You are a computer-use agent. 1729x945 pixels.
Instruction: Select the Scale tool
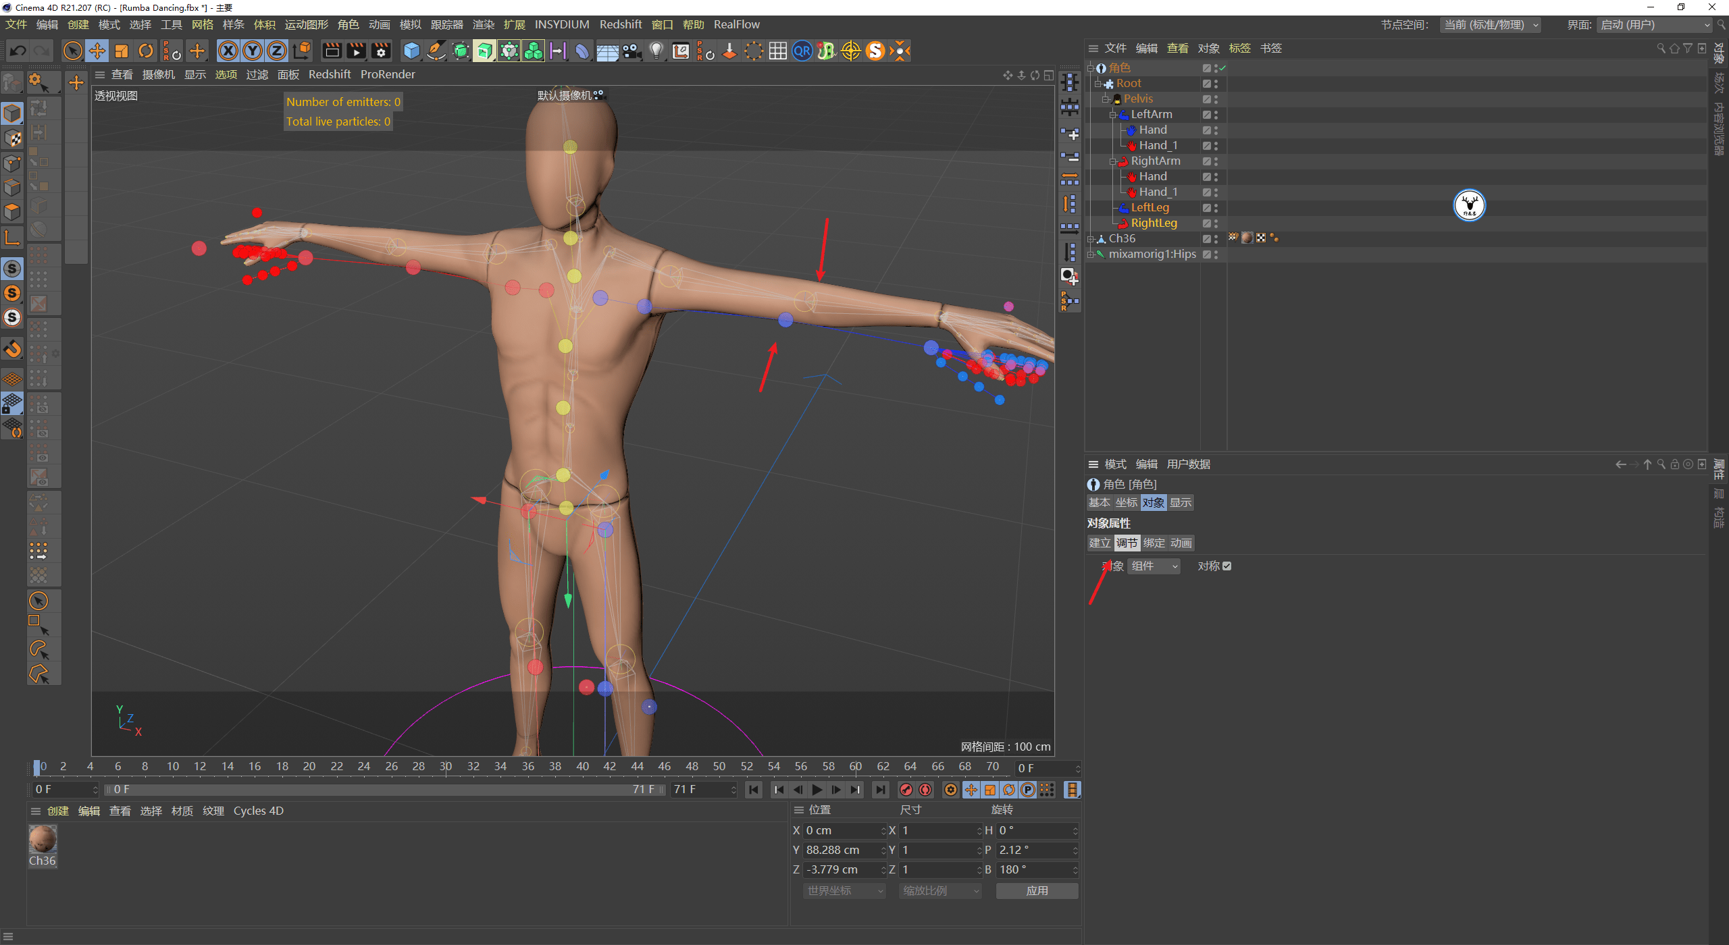click(x=122, y=51)
